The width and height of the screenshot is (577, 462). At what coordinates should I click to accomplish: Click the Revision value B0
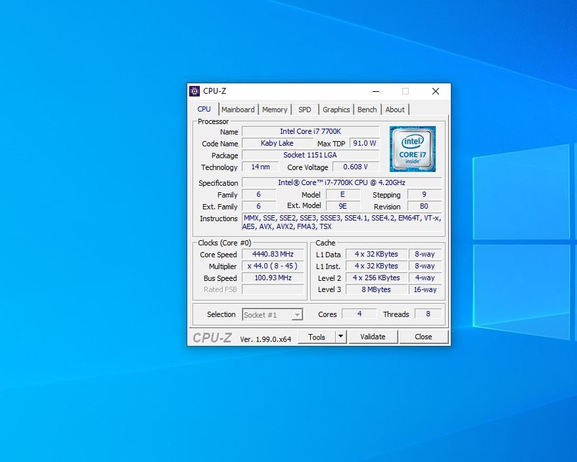pos(425,206)
